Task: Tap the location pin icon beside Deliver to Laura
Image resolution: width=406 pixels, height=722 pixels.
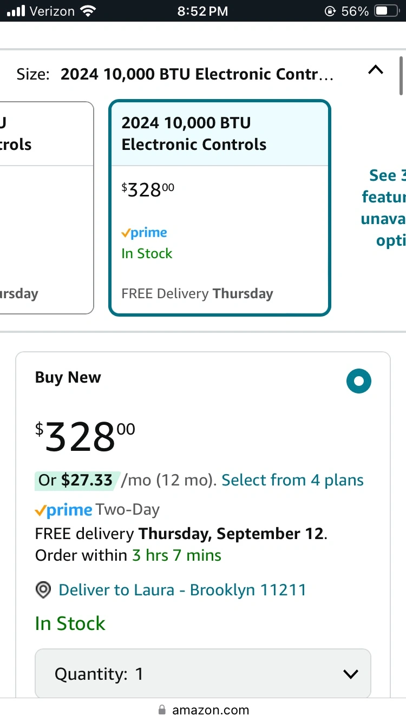Action: (43, 590)
